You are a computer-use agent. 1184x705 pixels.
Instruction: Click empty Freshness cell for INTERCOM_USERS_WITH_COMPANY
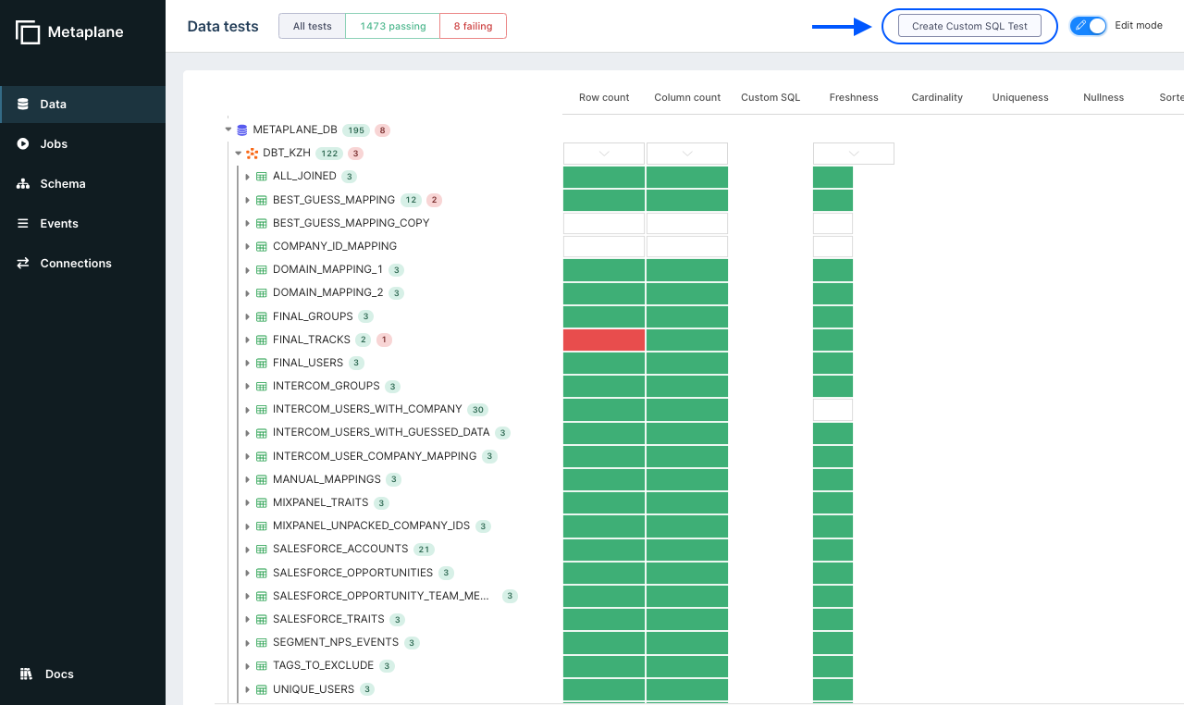click(832, 410)
